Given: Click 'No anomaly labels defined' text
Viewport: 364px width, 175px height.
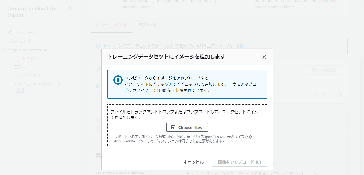Looking at the screenshot, I should pos(120,173).
